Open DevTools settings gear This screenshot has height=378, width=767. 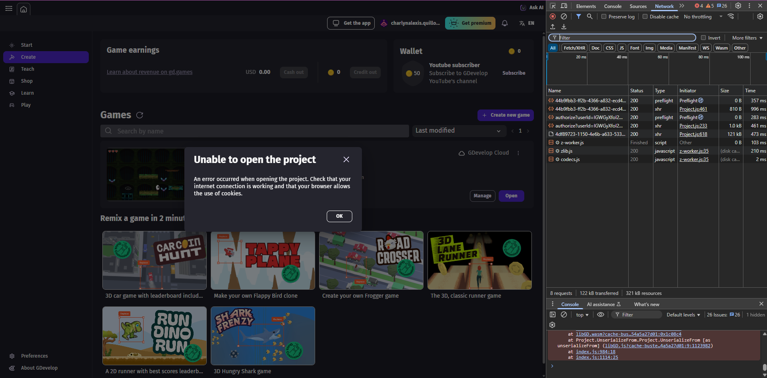(x=738, y=6)
